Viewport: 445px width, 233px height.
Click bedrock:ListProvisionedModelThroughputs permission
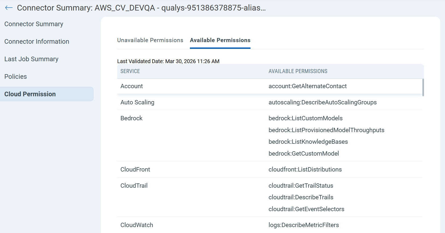(326, 130)
